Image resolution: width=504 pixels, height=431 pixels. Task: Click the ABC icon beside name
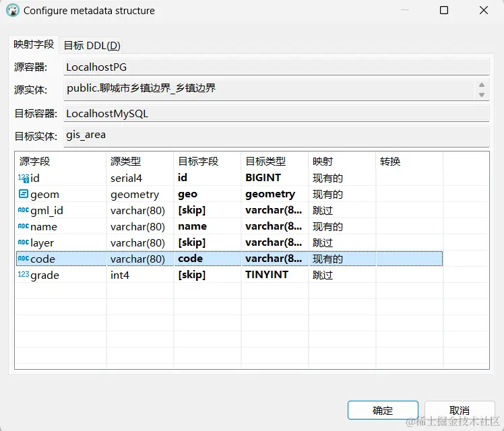pos(24,226)
